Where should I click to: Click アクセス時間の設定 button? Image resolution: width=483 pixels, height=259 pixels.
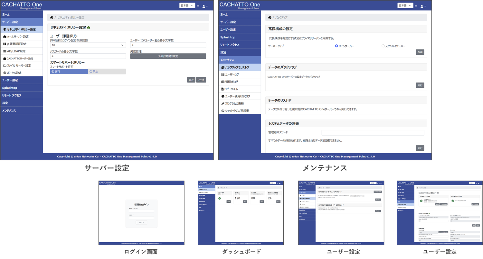pyautogui.click(x=168, y=56)
